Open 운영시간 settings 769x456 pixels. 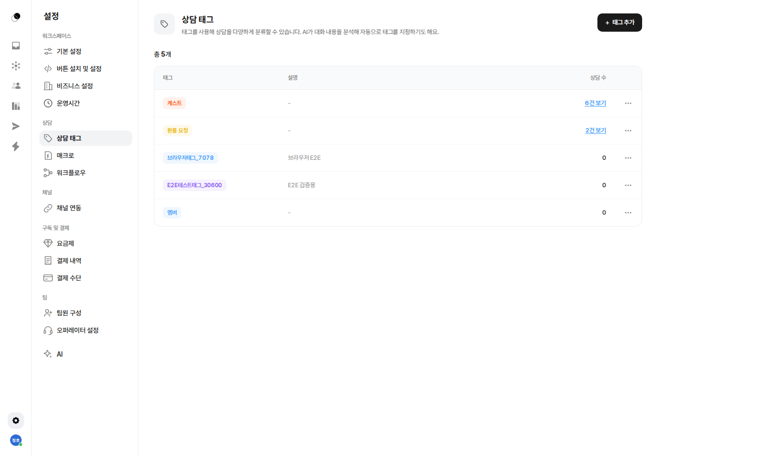point(86,103)
